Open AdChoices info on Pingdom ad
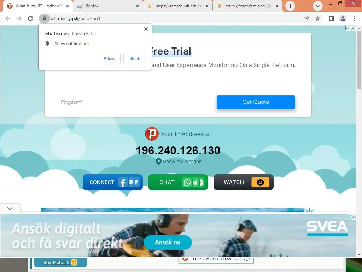This screenshot has height=272, width=362. pos(347,28)
